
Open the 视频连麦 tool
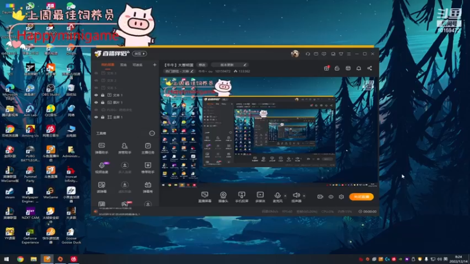[x=102, y=168]
